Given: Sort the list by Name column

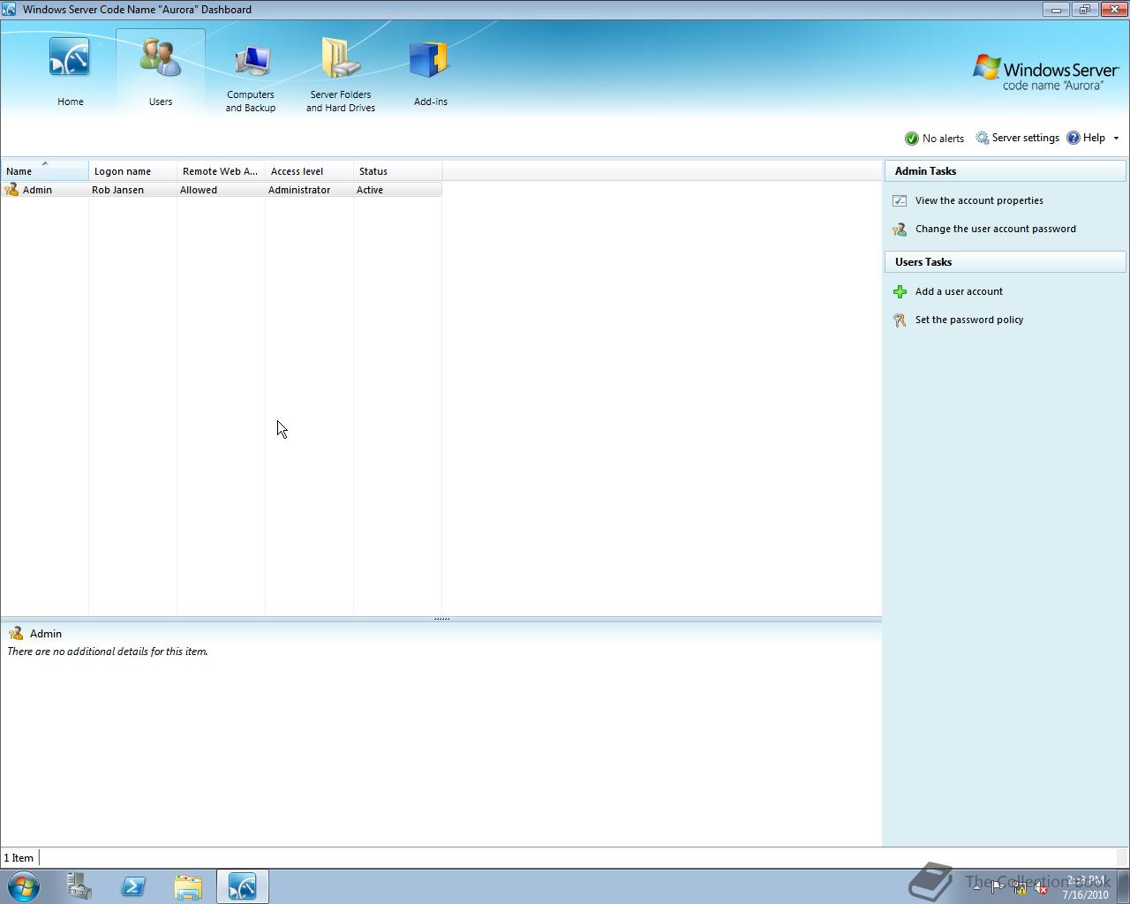Looking at the screenshot, I should tap(45, 171).
